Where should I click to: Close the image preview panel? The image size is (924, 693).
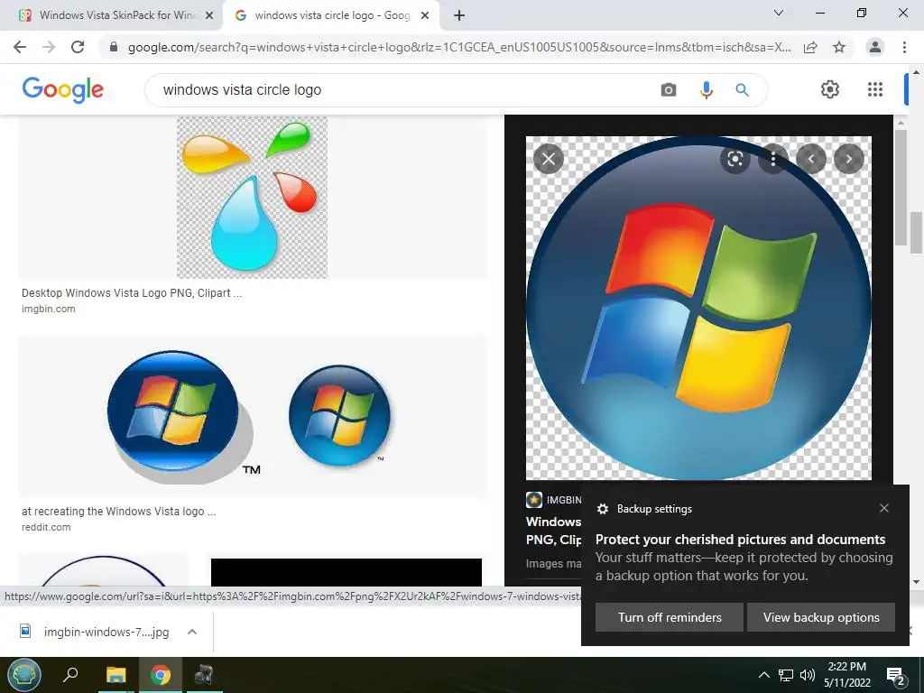pos(549,159)
